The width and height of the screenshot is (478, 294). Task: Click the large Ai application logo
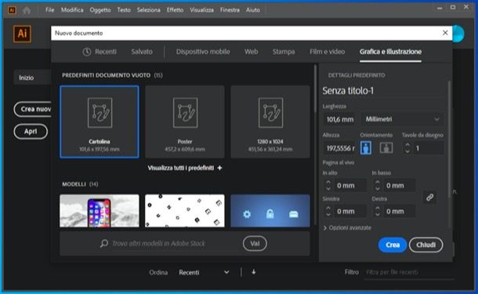pyautogui.click(x=22, y=34)
